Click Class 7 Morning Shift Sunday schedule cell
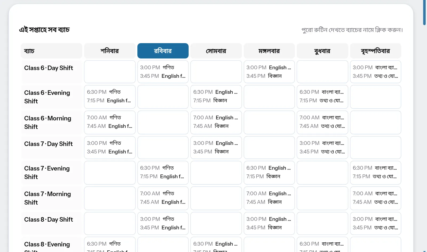The height and width of the screenshot is (252, 427). pos(163,198)
